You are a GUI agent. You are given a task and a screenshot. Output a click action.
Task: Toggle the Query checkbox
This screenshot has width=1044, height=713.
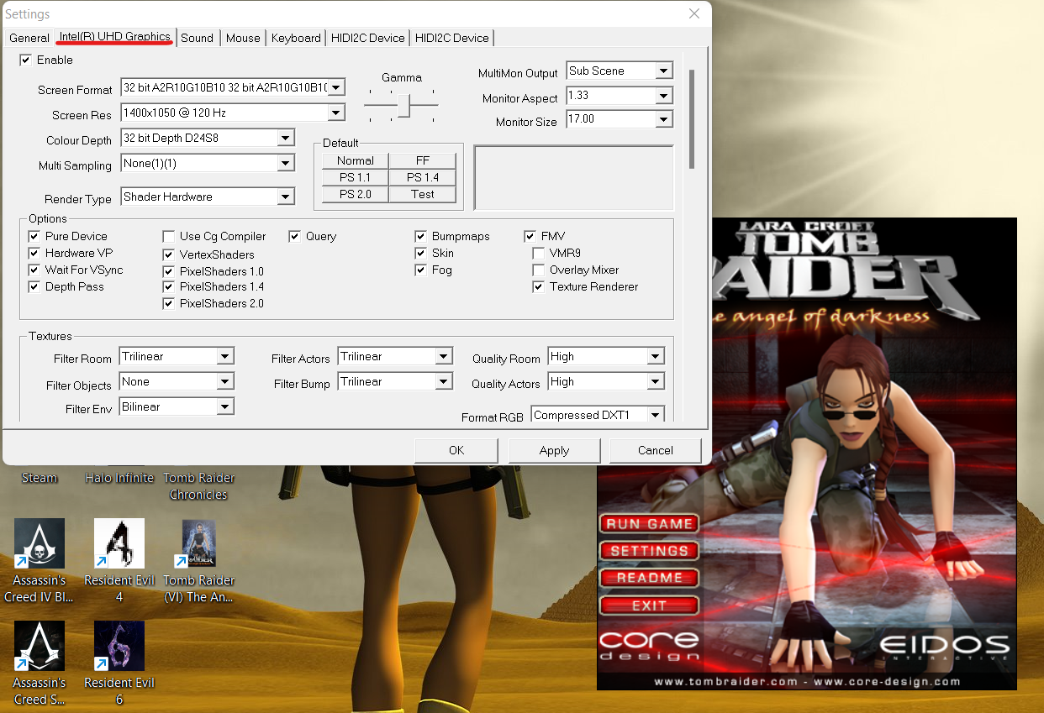click(295, 237)
